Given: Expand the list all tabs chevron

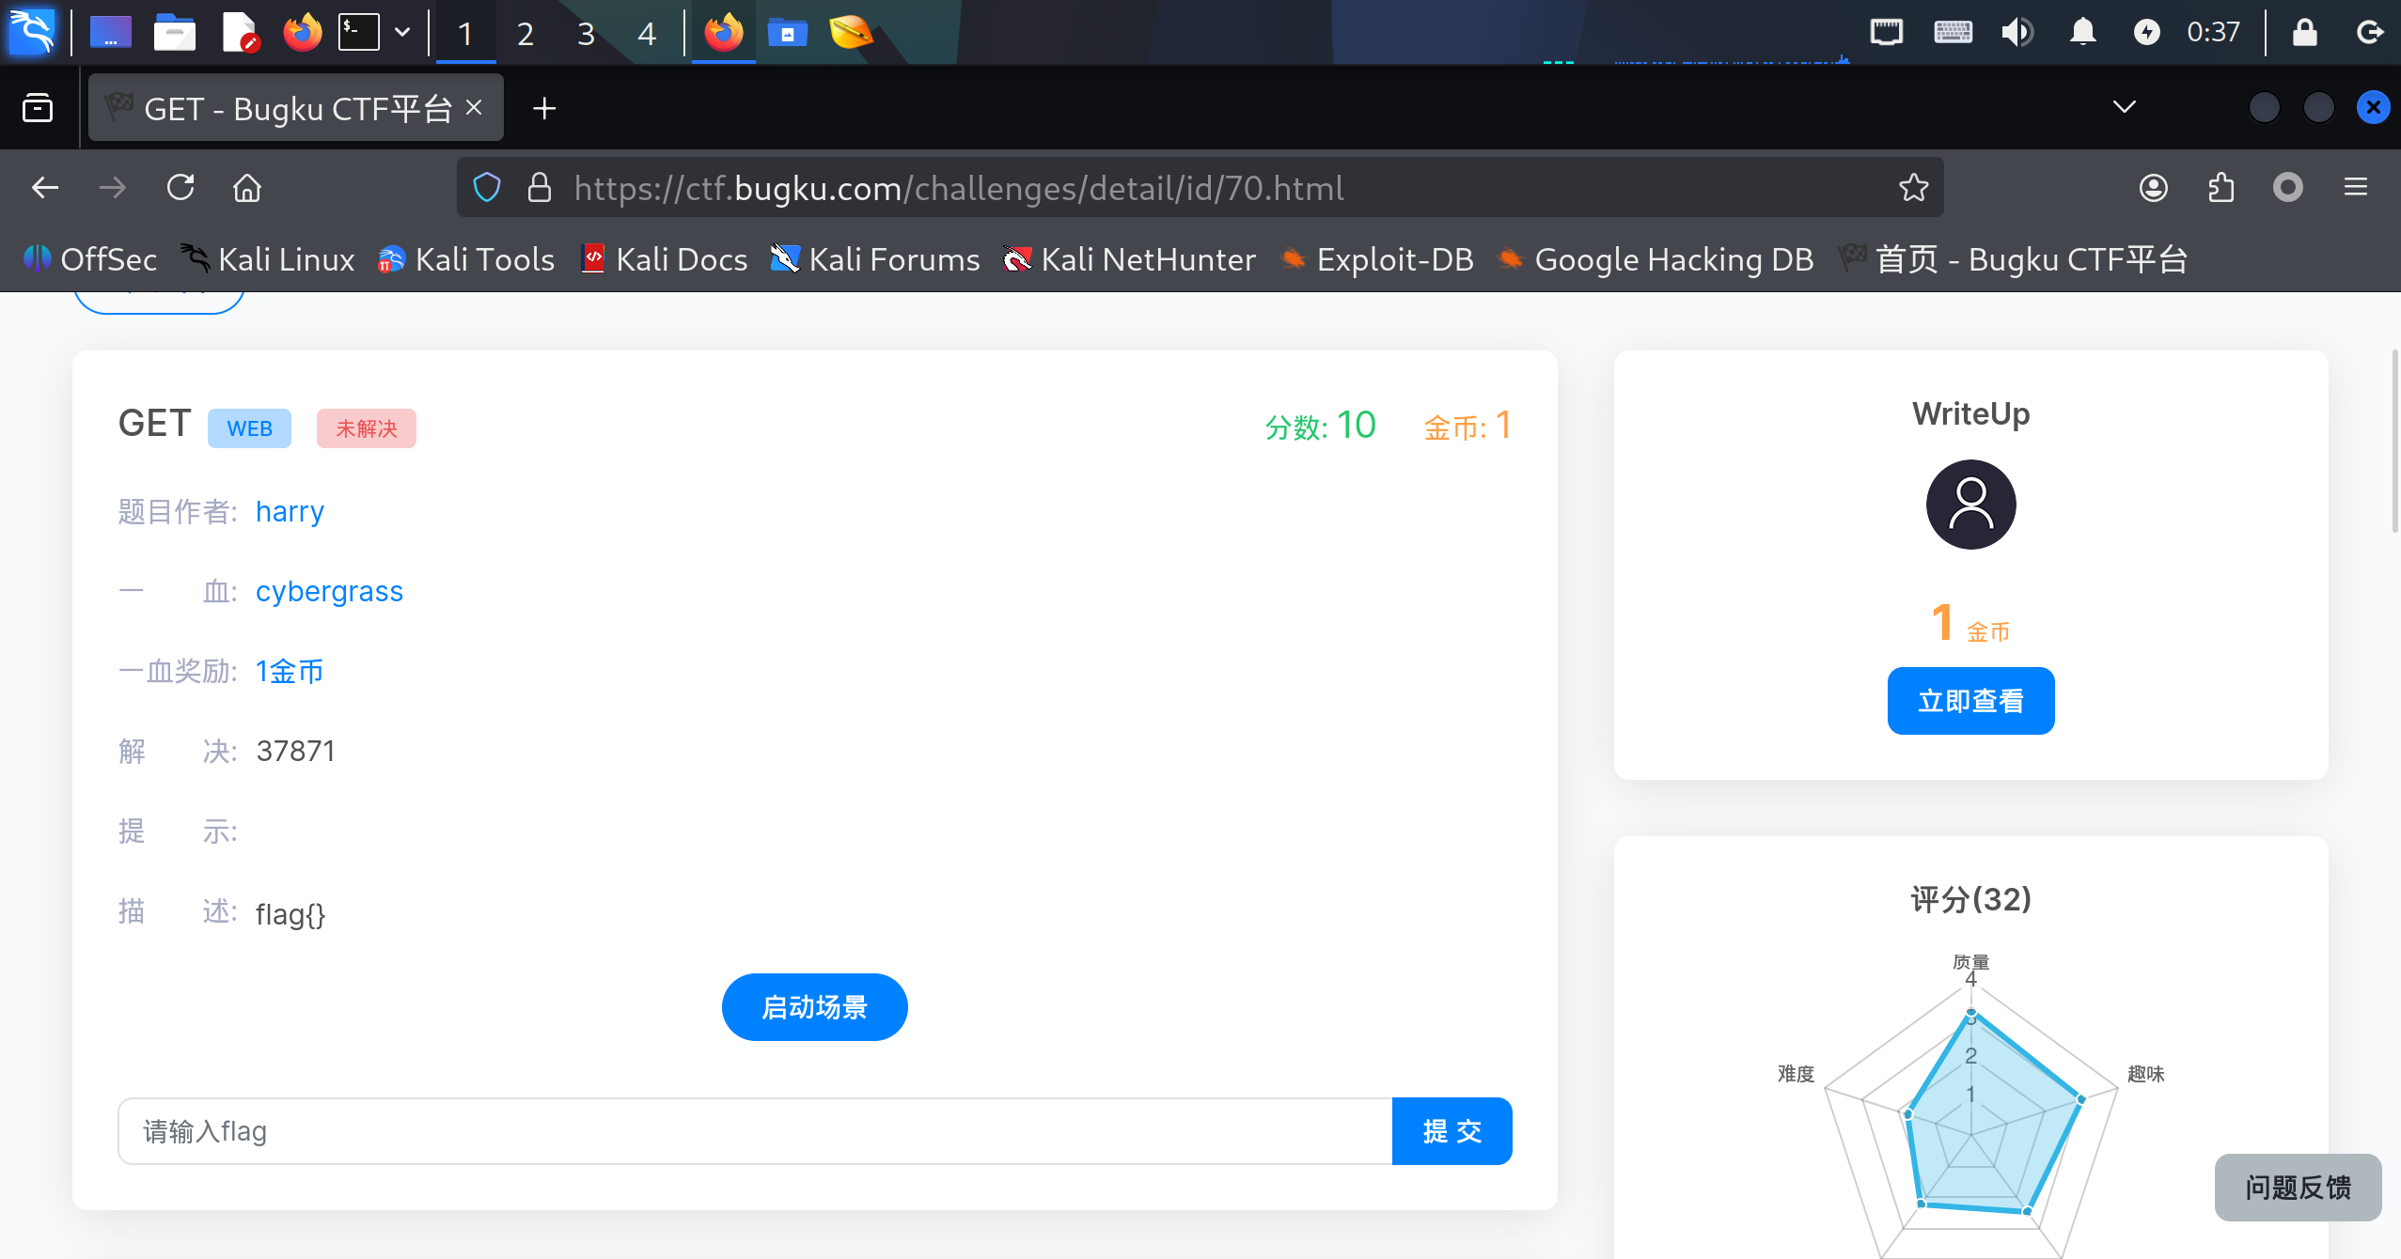Looking at the screenshot, I should (x=2124, y=107).
